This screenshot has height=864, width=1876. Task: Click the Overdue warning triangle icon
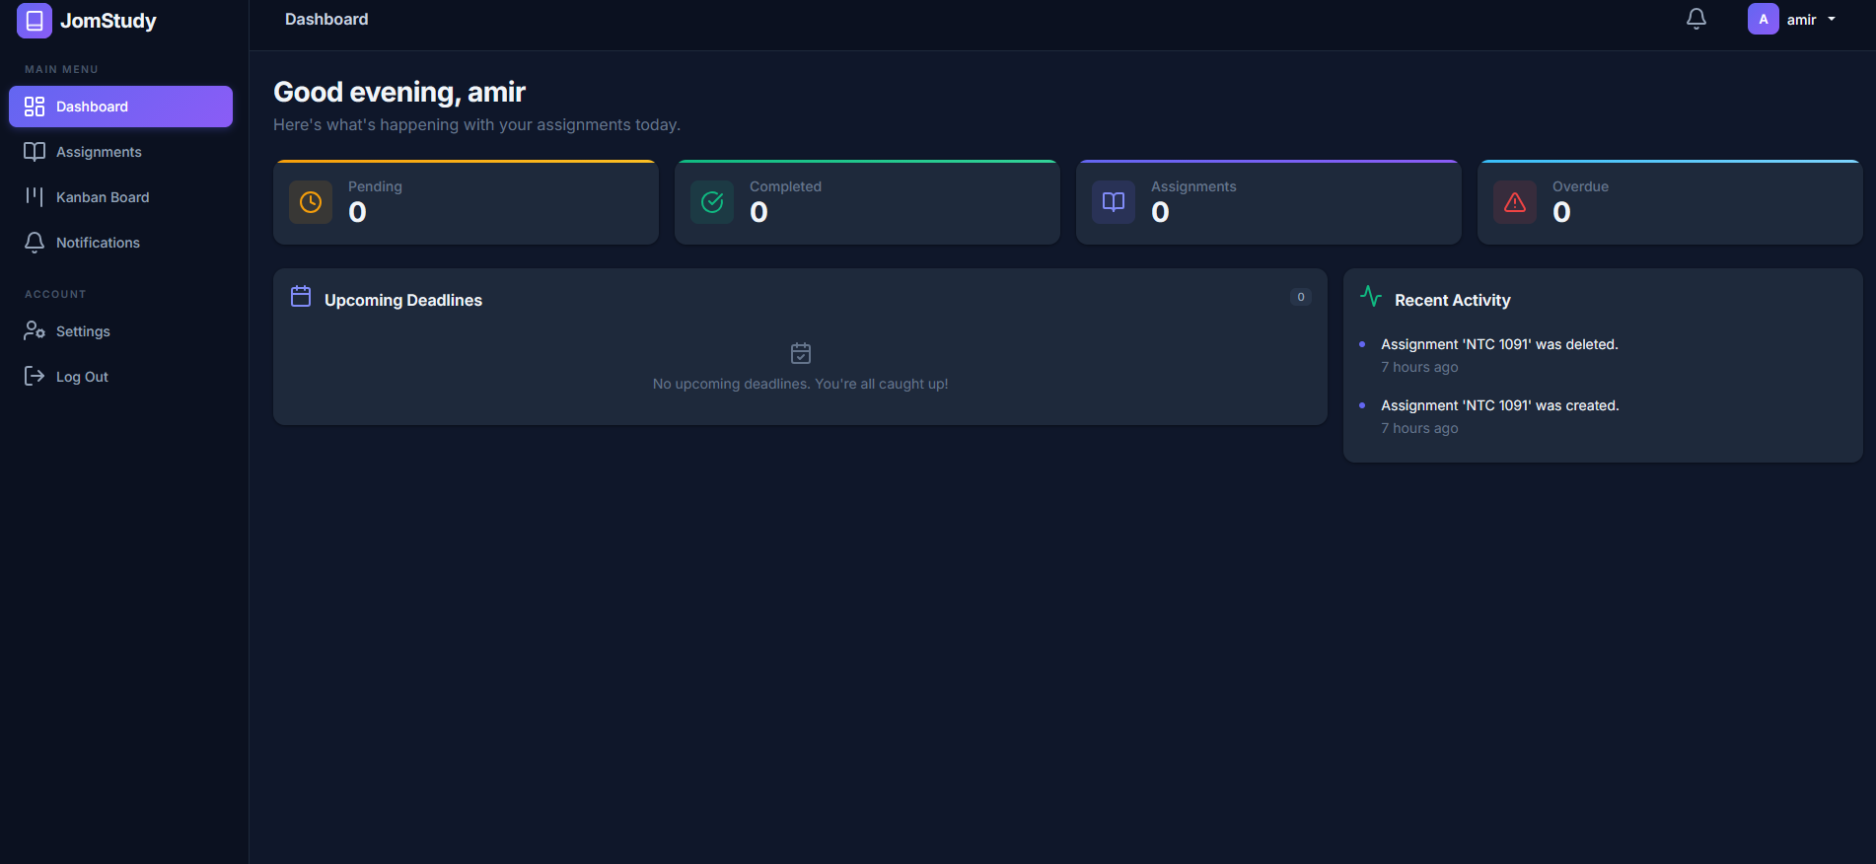(x=1515, y=202)
